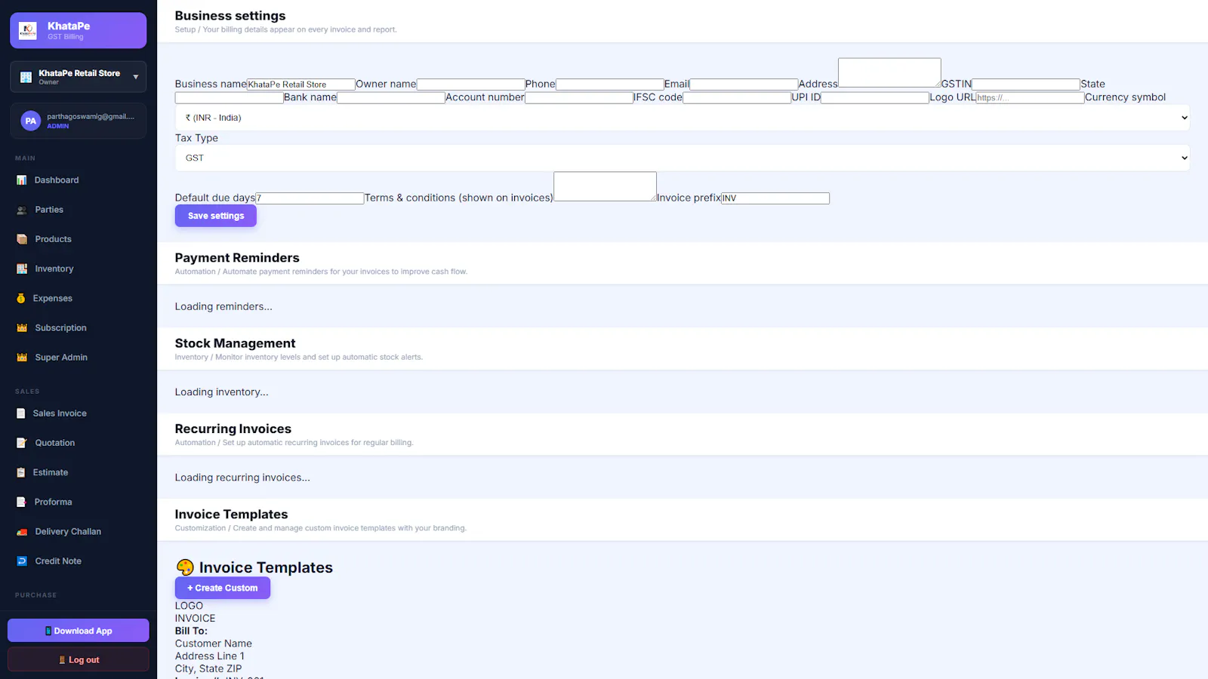Focus the Business name field

click(301, 84)
